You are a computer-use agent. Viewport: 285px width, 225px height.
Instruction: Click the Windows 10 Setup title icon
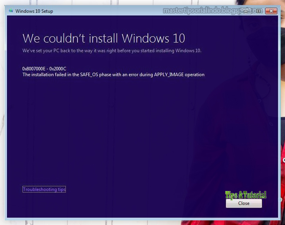[x=11, y=11]
